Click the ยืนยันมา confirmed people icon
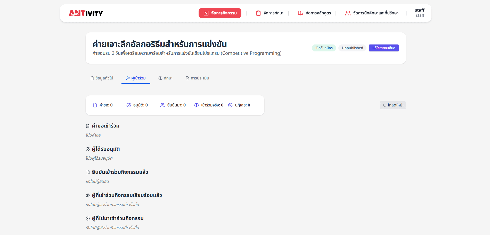The height and width of the screenshot is (235, 490). [x=162, y=105]
